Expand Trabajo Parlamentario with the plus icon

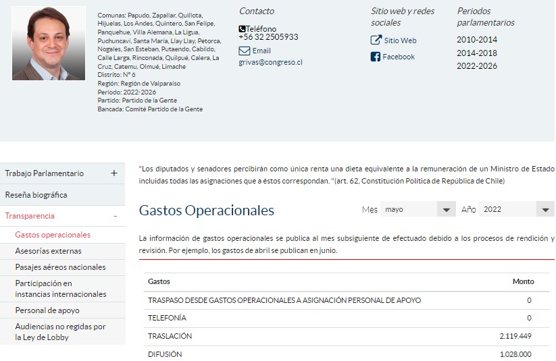[114, 173]
